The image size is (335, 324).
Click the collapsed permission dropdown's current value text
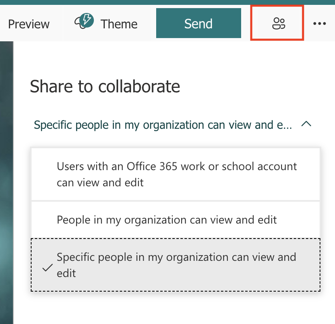click(x=163, y=125)
